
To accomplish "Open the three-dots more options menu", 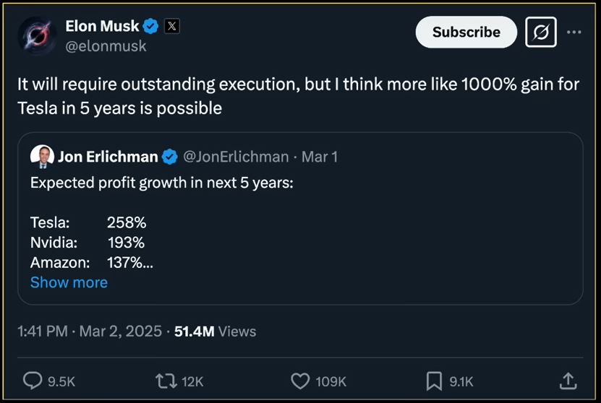I will (x=574, y=32).
